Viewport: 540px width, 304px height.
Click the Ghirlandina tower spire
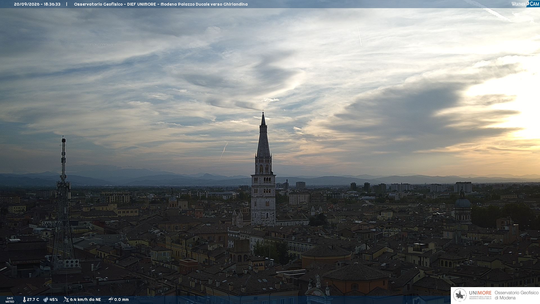pos(263,135)
